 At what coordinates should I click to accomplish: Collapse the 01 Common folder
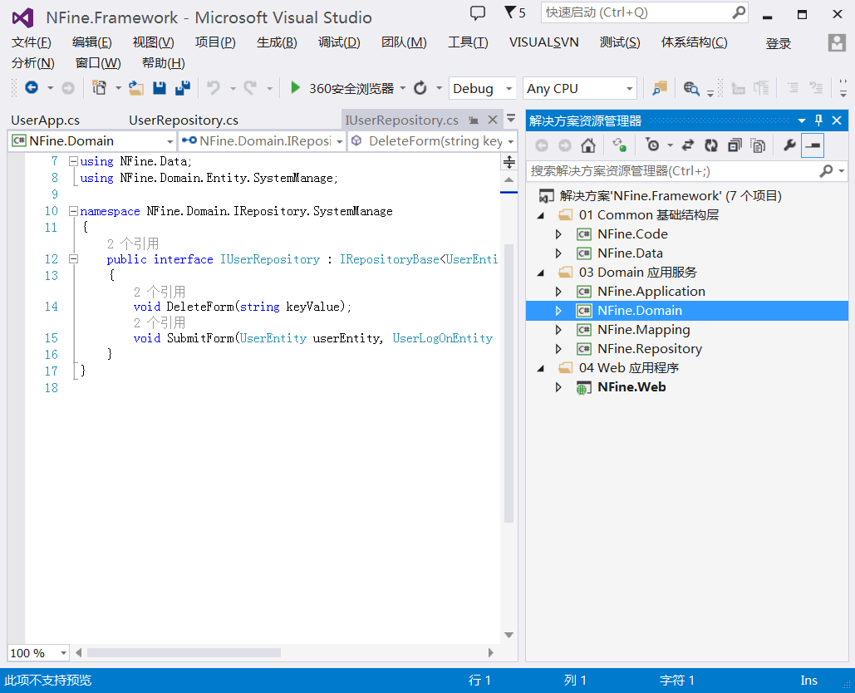point(541,215)
